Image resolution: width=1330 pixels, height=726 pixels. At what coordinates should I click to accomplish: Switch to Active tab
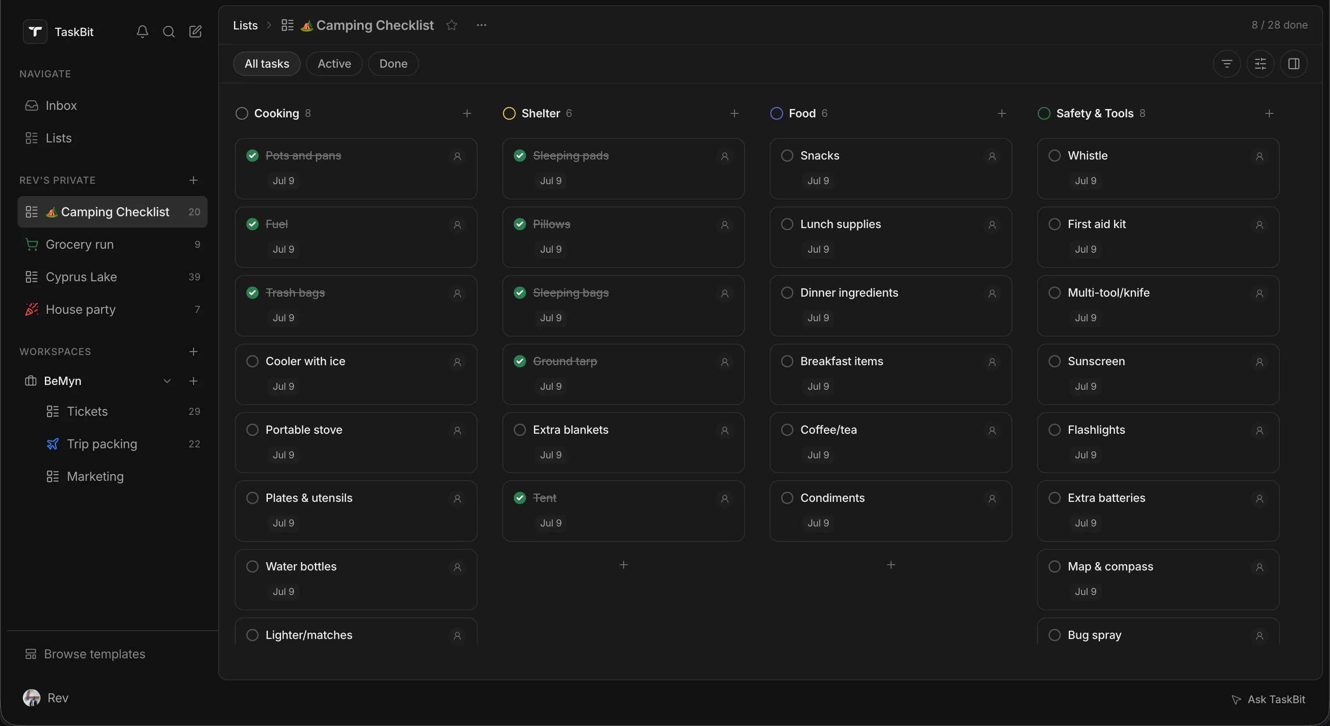[x=334, y=63]
